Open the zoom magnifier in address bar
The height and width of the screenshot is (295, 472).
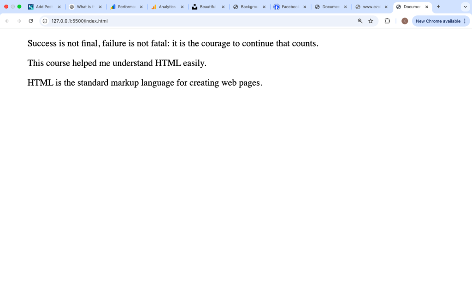pos(360,21)
